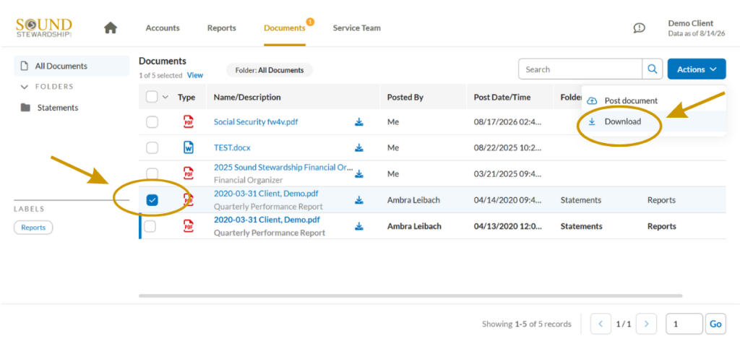
Task: Check the 04/13/2020 row checkbox
Action: pos(150,226)
